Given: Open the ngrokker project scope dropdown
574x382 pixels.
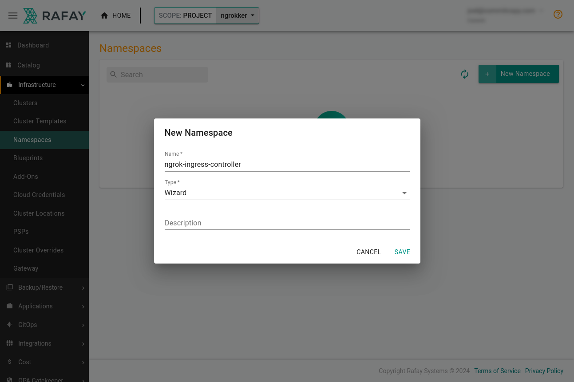Looking at the screenshot, I should coord(237,15).
